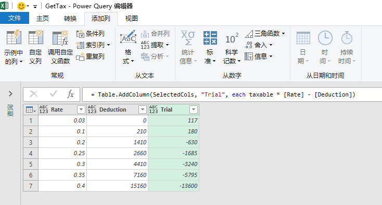Open Statistics (统计信息) tool
Viewport: 382px width, 205px height.
188,47
